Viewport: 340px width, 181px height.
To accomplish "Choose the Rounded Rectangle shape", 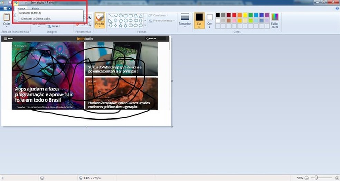I will pos(131,16).
